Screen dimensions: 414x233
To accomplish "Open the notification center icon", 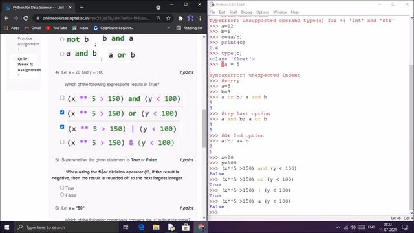I will [404, 227].
